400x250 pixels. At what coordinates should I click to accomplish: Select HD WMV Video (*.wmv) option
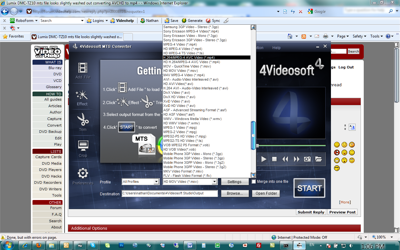point(207,123)
